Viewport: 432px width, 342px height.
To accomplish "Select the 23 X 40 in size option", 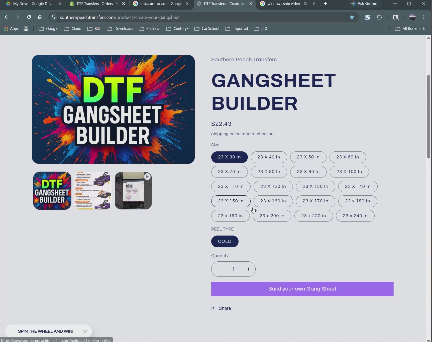I will (x=269, y=157).
